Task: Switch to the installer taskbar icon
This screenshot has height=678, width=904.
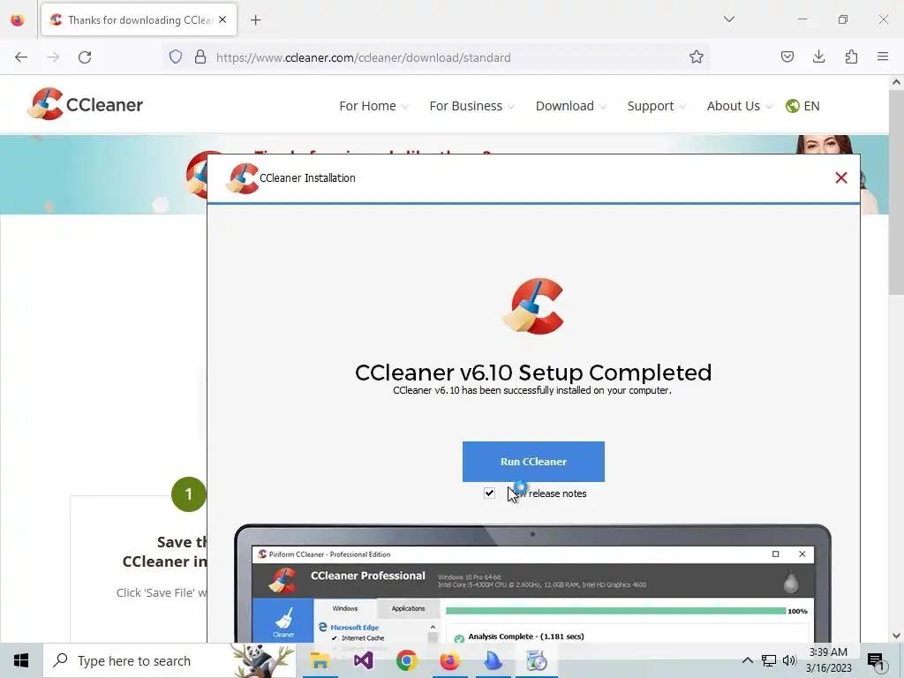Action: (x=536, y=660)
